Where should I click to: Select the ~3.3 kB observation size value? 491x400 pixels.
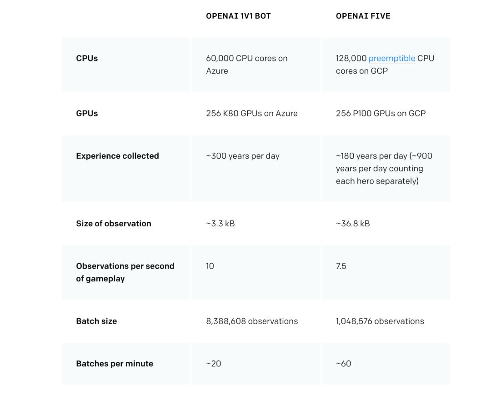tap(220, 224)
